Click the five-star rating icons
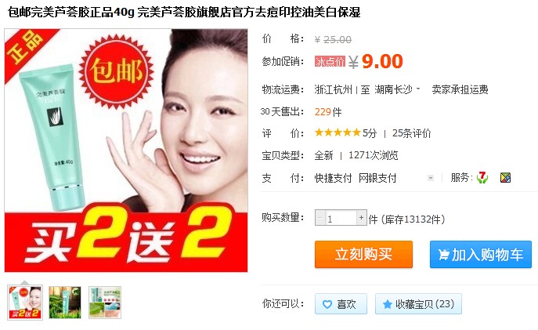Image resolution: width=538 pixels, height=330 pixels. [x=338, y=132]
